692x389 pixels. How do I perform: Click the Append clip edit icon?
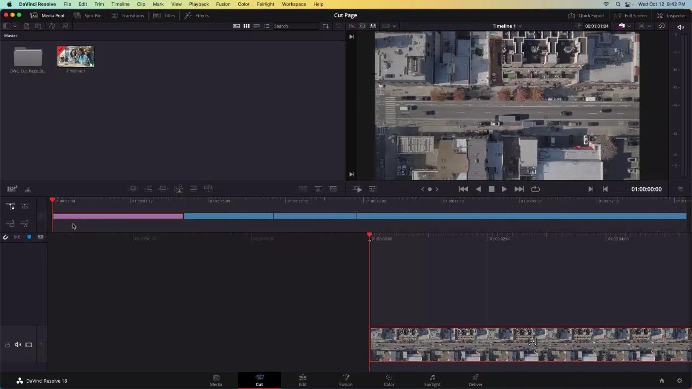[148, 188]
